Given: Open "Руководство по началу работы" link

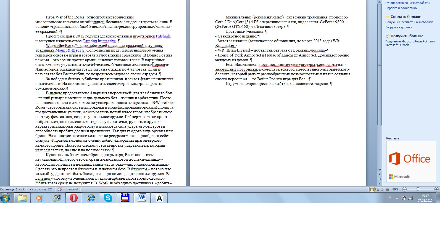Looking at the screenshot, I should pos(407,3).
